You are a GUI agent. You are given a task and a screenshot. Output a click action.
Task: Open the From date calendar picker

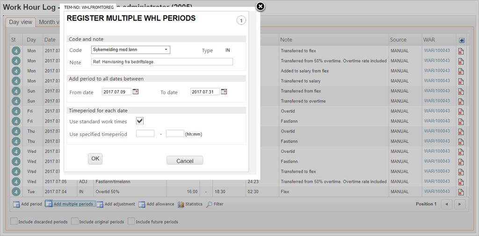[136, 92]
